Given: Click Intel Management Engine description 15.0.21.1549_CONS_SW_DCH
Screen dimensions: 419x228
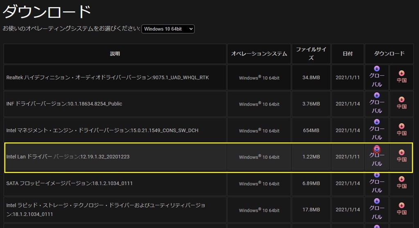Looking at the screenshot, I should tap(102, 131).
